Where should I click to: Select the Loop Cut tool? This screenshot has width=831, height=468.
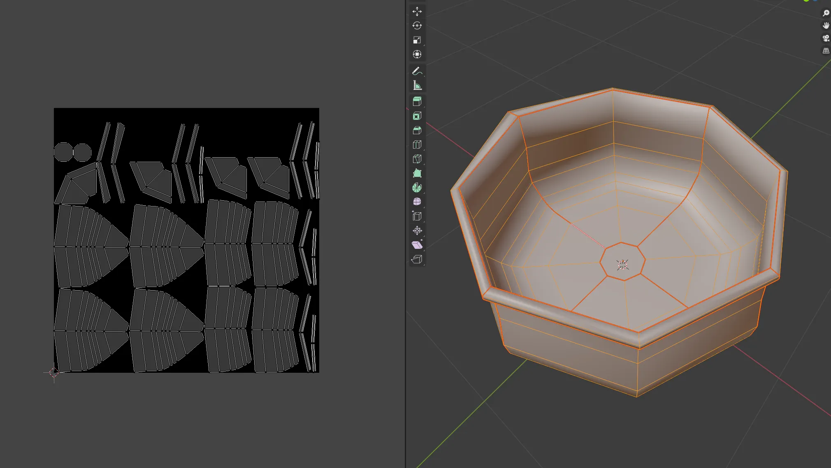tap(417, 145)
